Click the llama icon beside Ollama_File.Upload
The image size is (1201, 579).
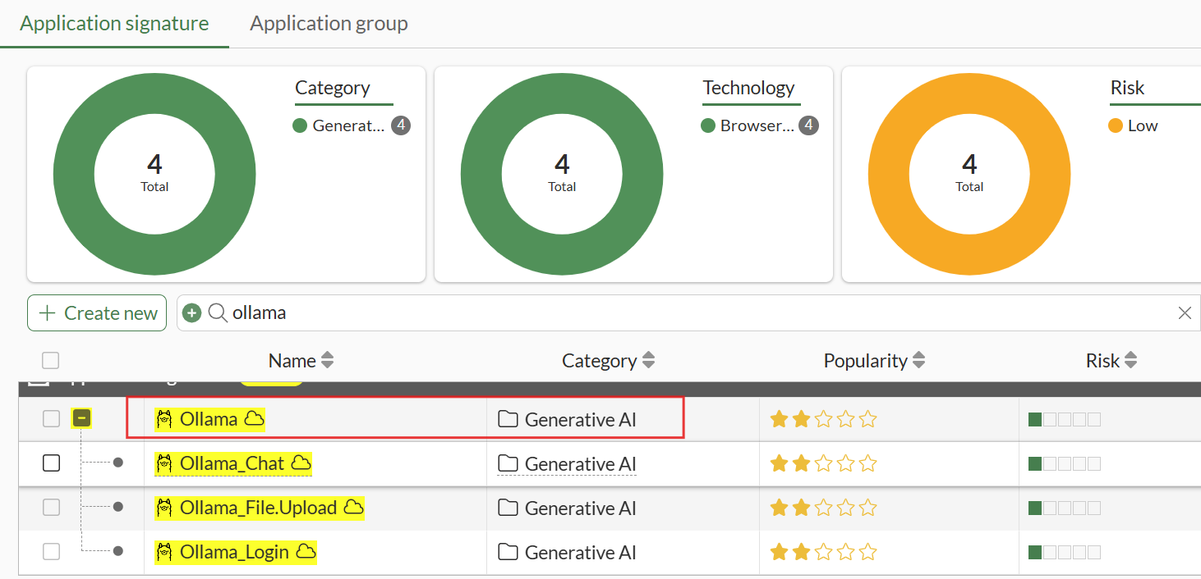tap(164, 508)
